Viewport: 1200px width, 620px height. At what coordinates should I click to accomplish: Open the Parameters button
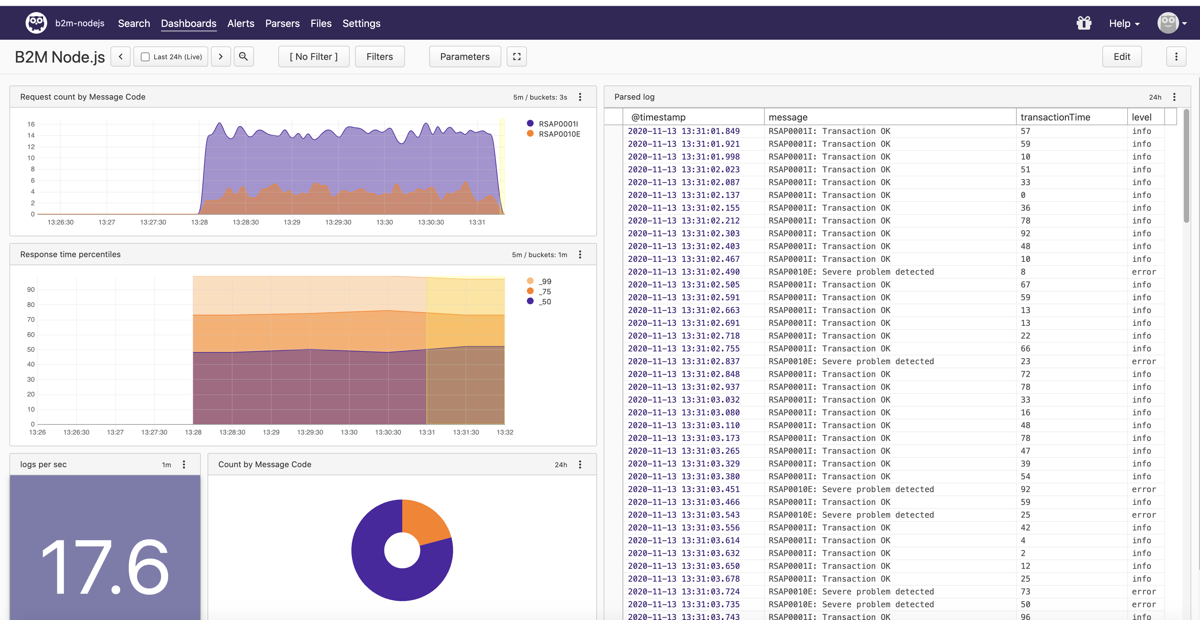[465, 56]
